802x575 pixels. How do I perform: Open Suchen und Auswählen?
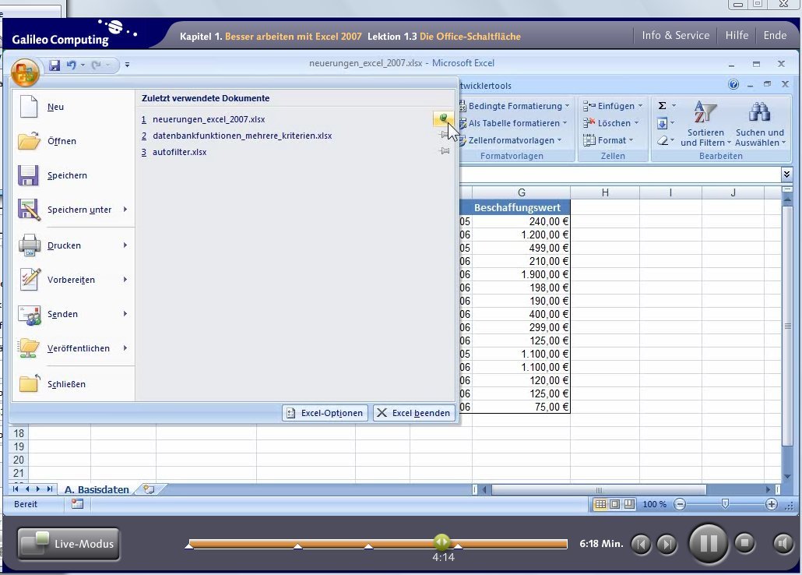[759, 124]
